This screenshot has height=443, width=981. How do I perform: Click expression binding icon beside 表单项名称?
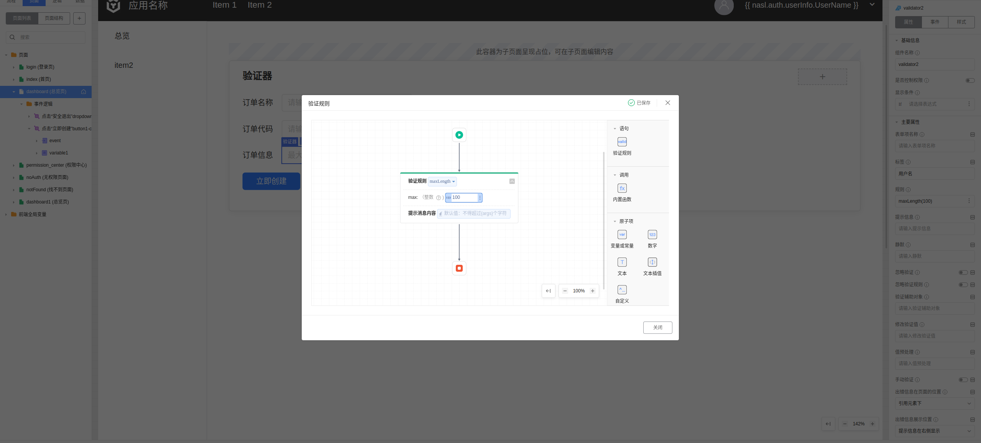tap(972, 135)
